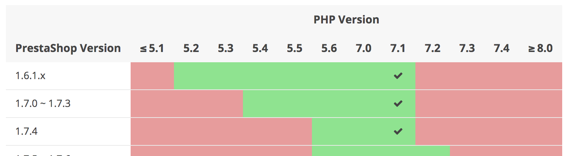Select the ≤ 5.1 column header
582x156 pixels.
[x=152, y=48]
